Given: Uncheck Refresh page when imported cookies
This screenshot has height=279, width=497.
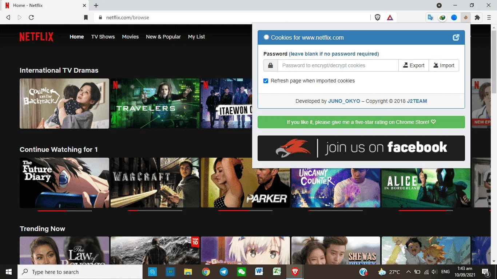Looking at the screenshot, I should [x=266, y=81].
